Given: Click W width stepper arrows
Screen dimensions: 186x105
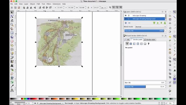Looking at the screenshot, I should [x=85, y=8].
